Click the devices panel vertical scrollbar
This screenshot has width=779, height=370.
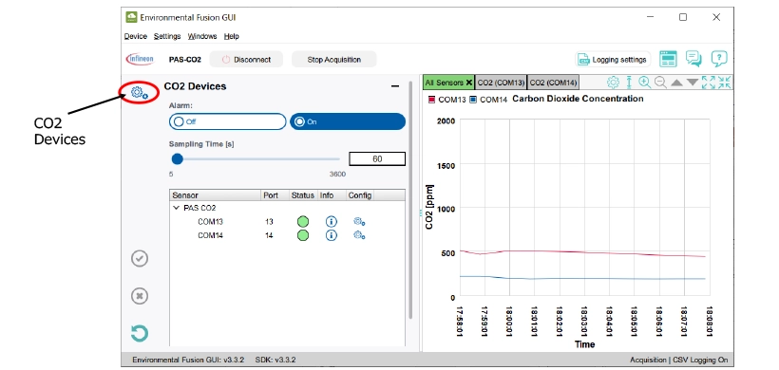(x=410, y=200)
